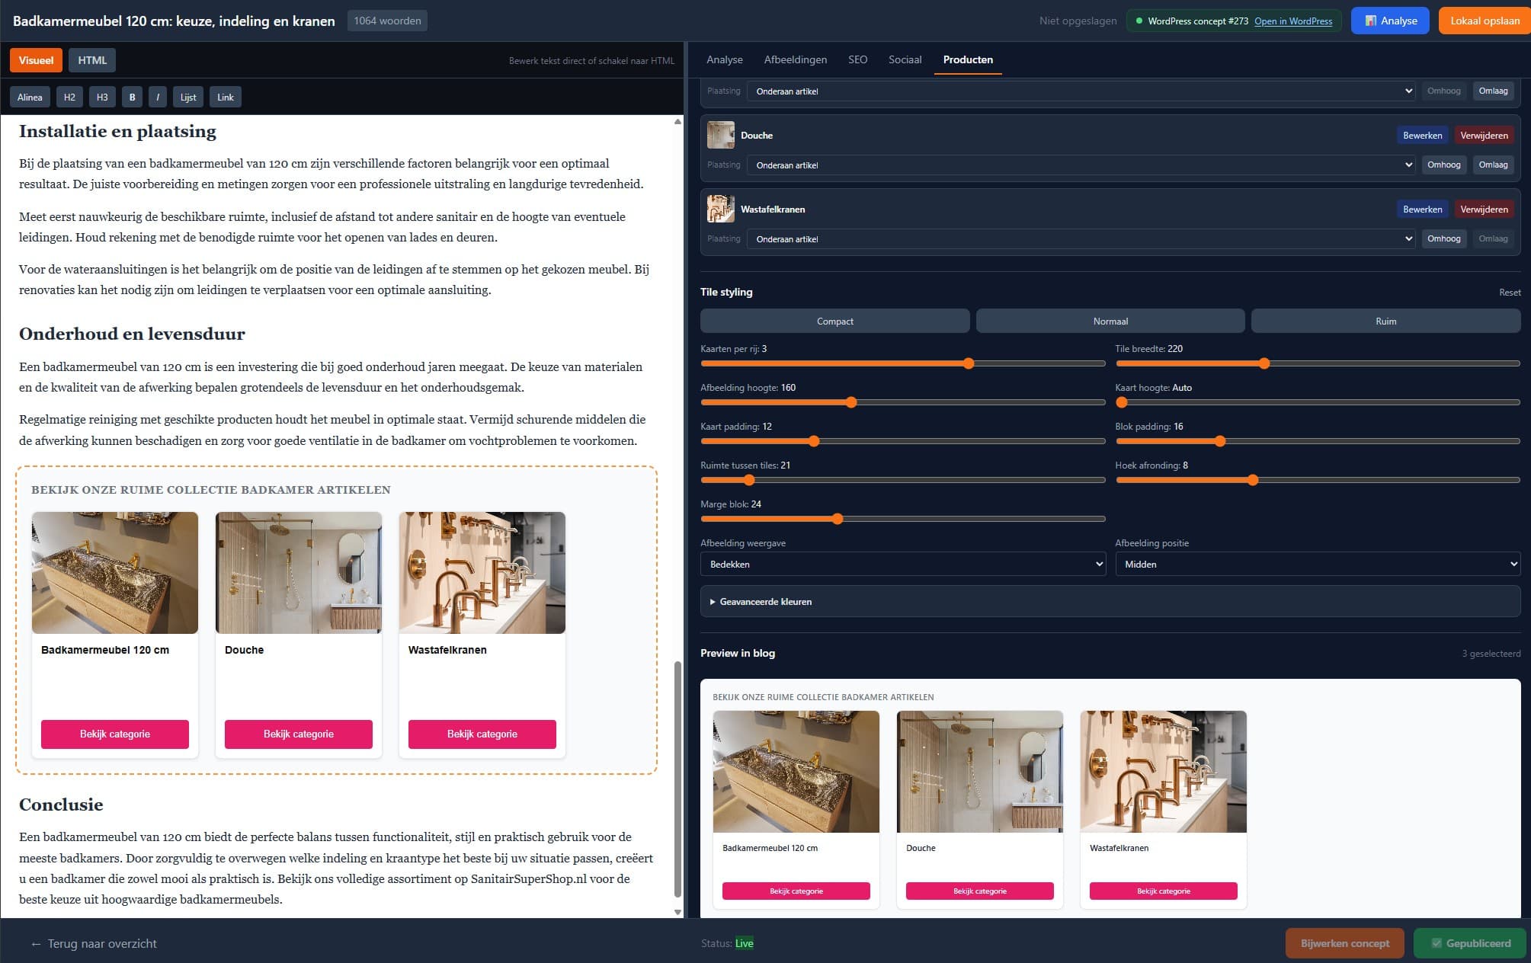Click the Live status label
The width and height of the screenshot is (1531, 963).
point(744,943)
